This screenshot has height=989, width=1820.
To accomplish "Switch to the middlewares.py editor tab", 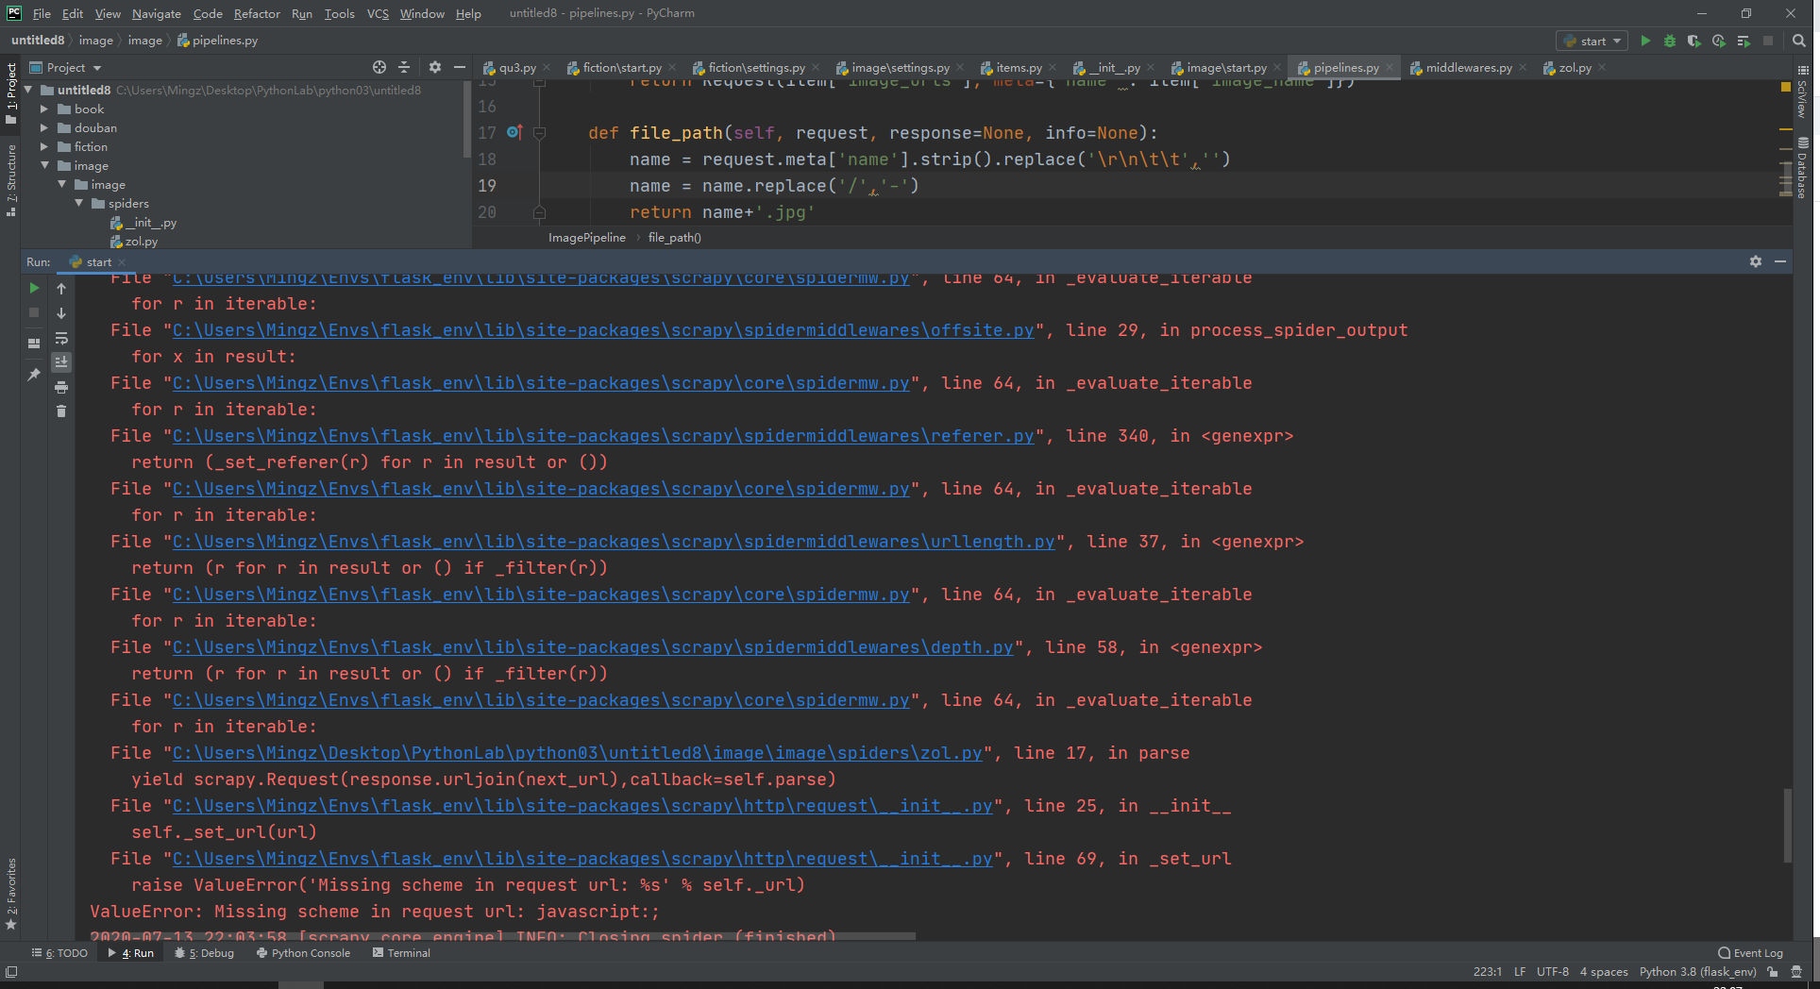I will [1468, 68].
